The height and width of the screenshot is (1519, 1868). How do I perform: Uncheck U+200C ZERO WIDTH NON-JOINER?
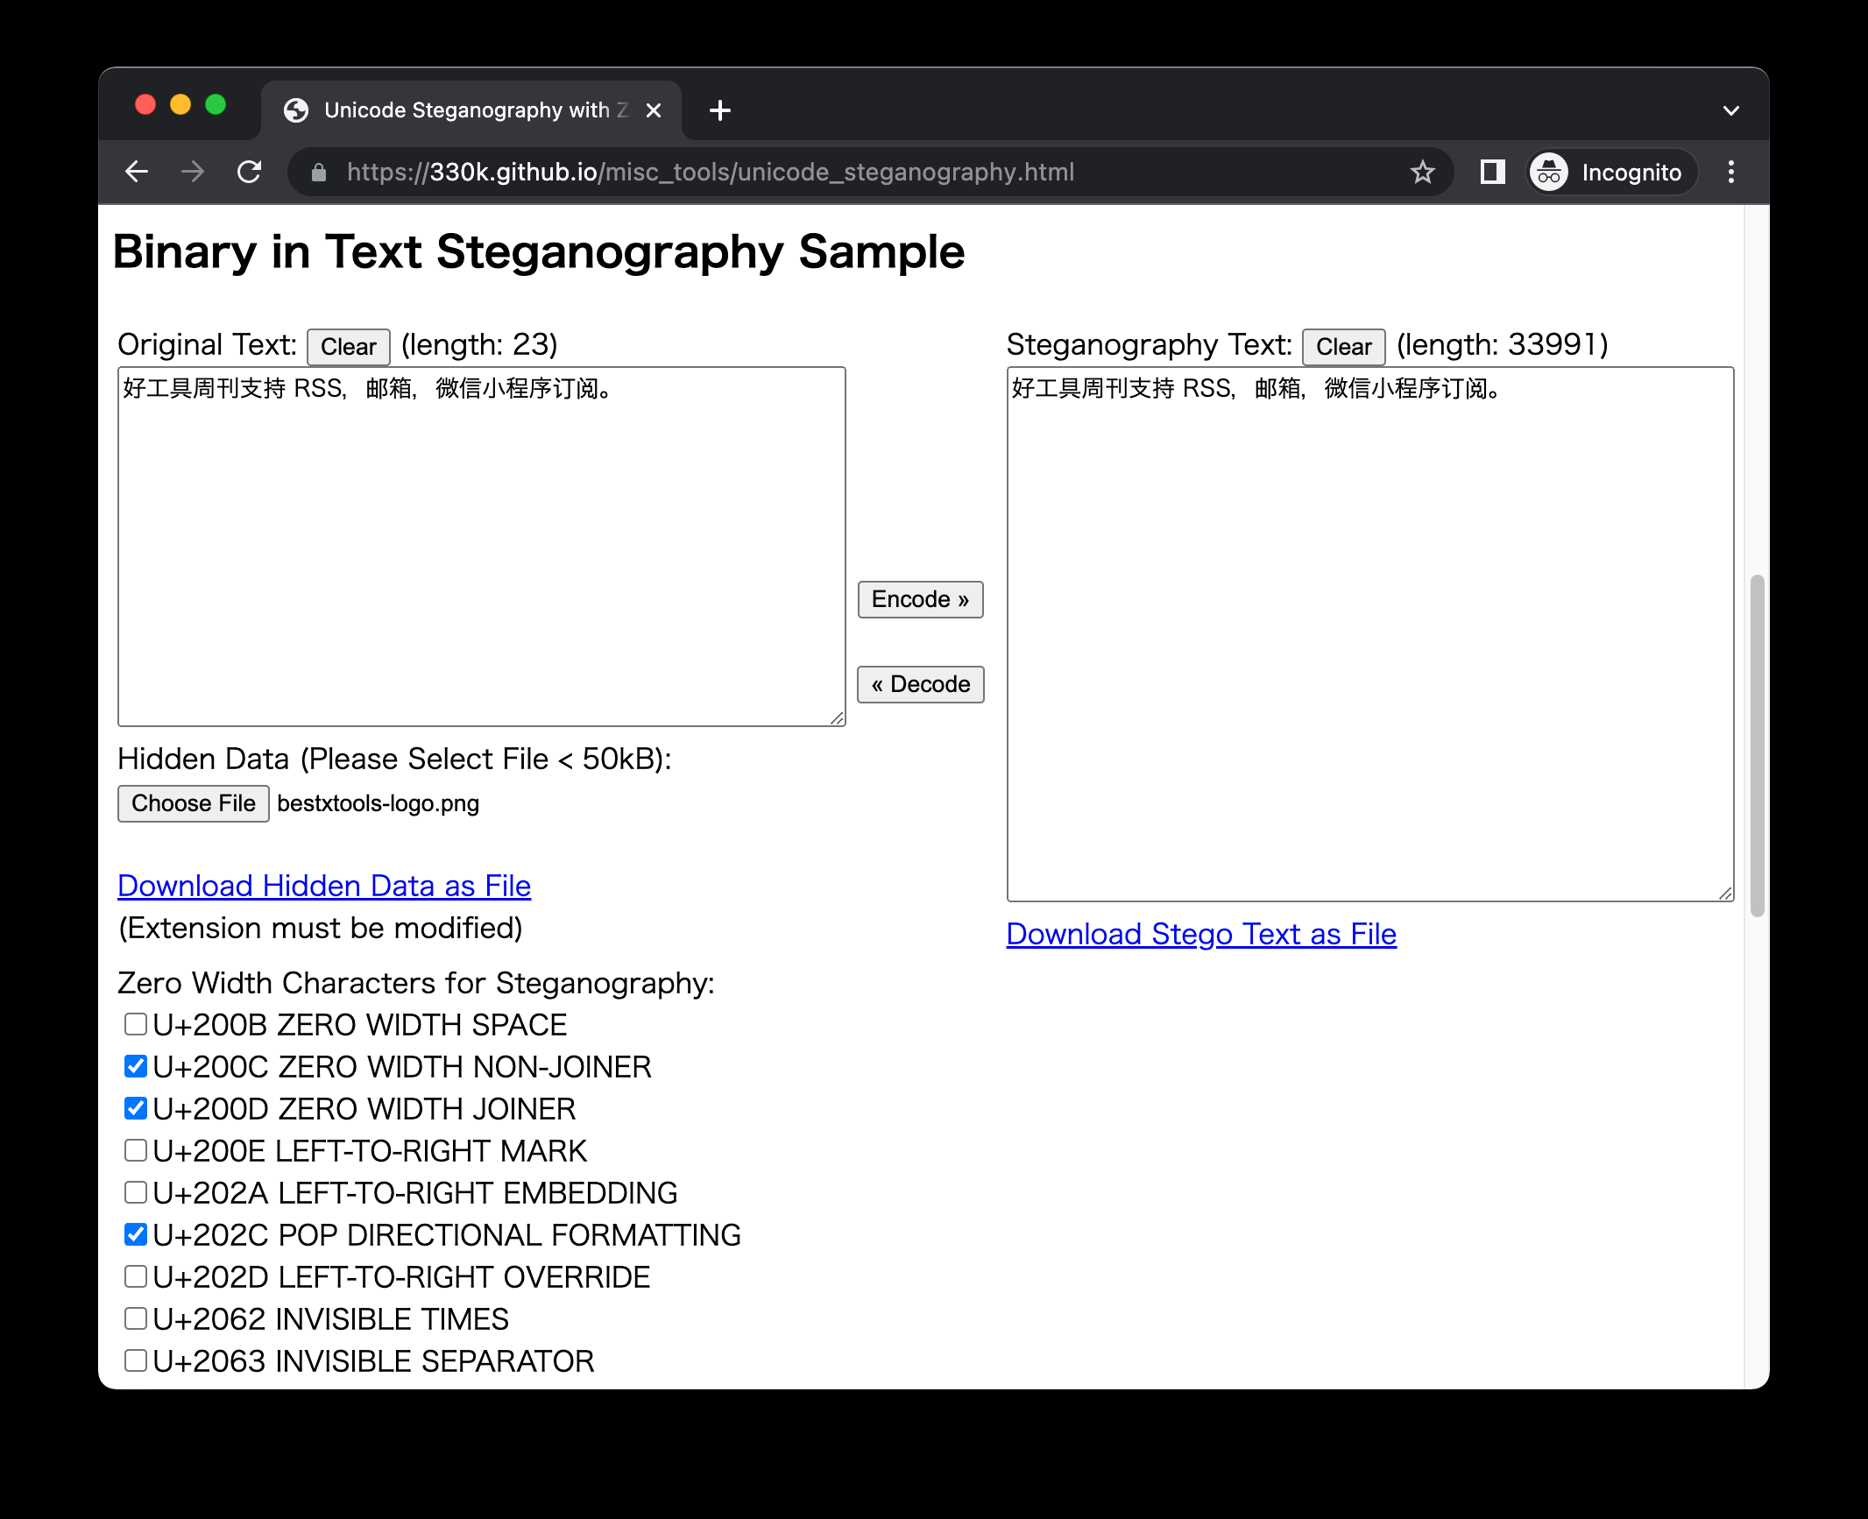pyautogui.click(x=136, y=1066)
